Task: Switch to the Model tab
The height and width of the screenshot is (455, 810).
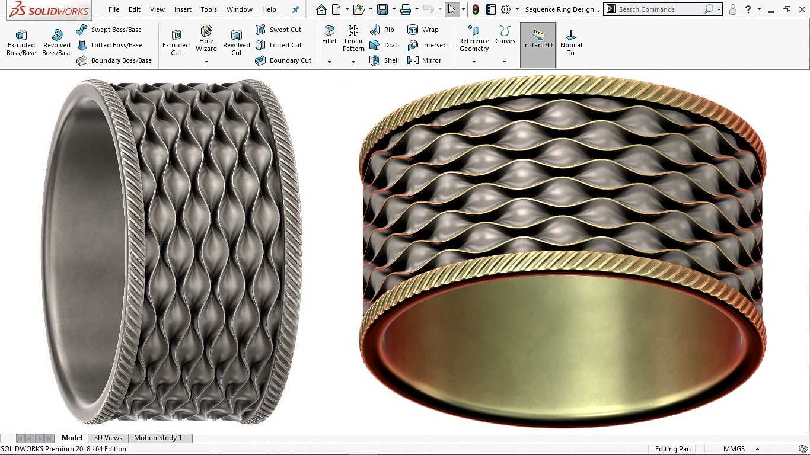Action: tap(72, 438)
